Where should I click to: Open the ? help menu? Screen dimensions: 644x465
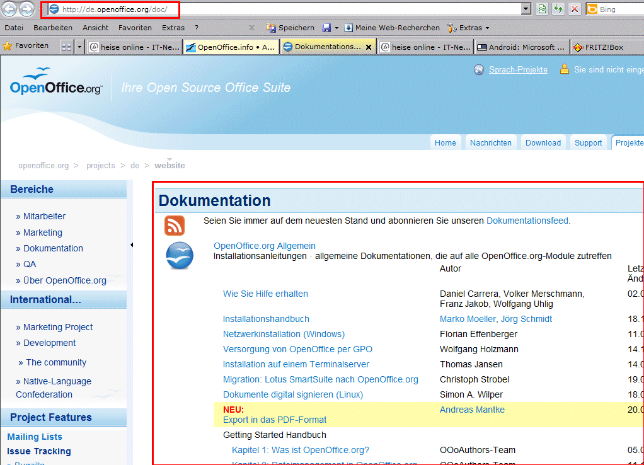pyautogui.click(x=197, y=28)
